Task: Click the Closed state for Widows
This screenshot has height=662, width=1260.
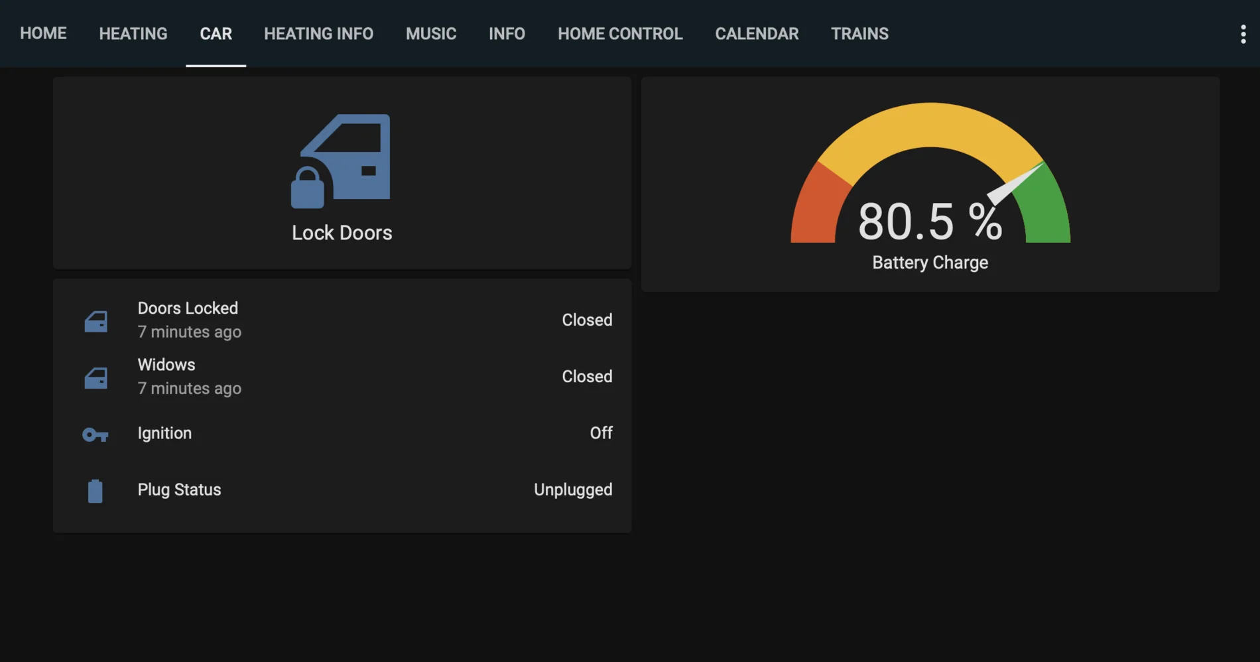Action: (x=587, y=376)
